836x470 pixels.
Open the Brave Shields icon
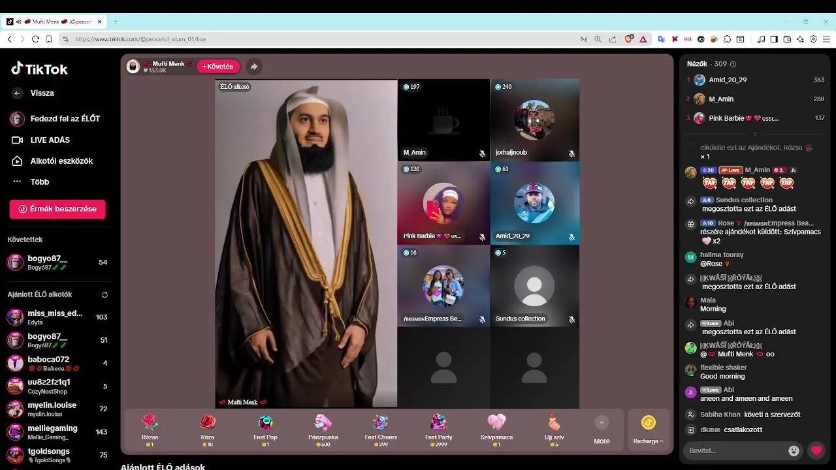[x=629, y=39]
